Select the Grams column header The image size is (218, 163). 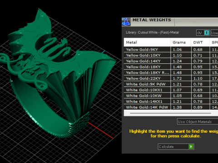coord(181,43)
